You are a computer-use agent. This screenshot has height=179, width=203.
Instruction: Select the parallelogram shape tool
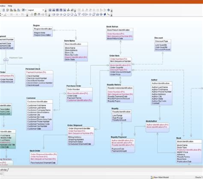point(94,14)
